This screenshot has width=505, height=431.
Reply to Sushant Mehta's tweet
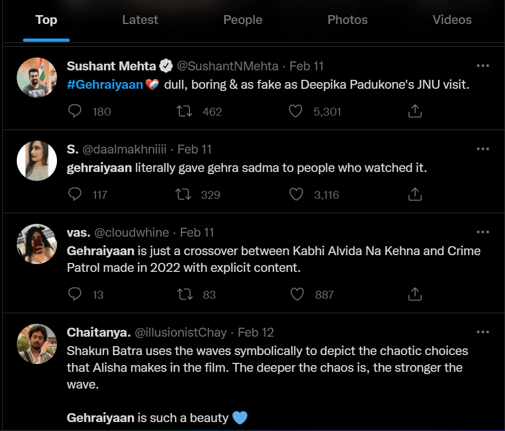point(75,112)
